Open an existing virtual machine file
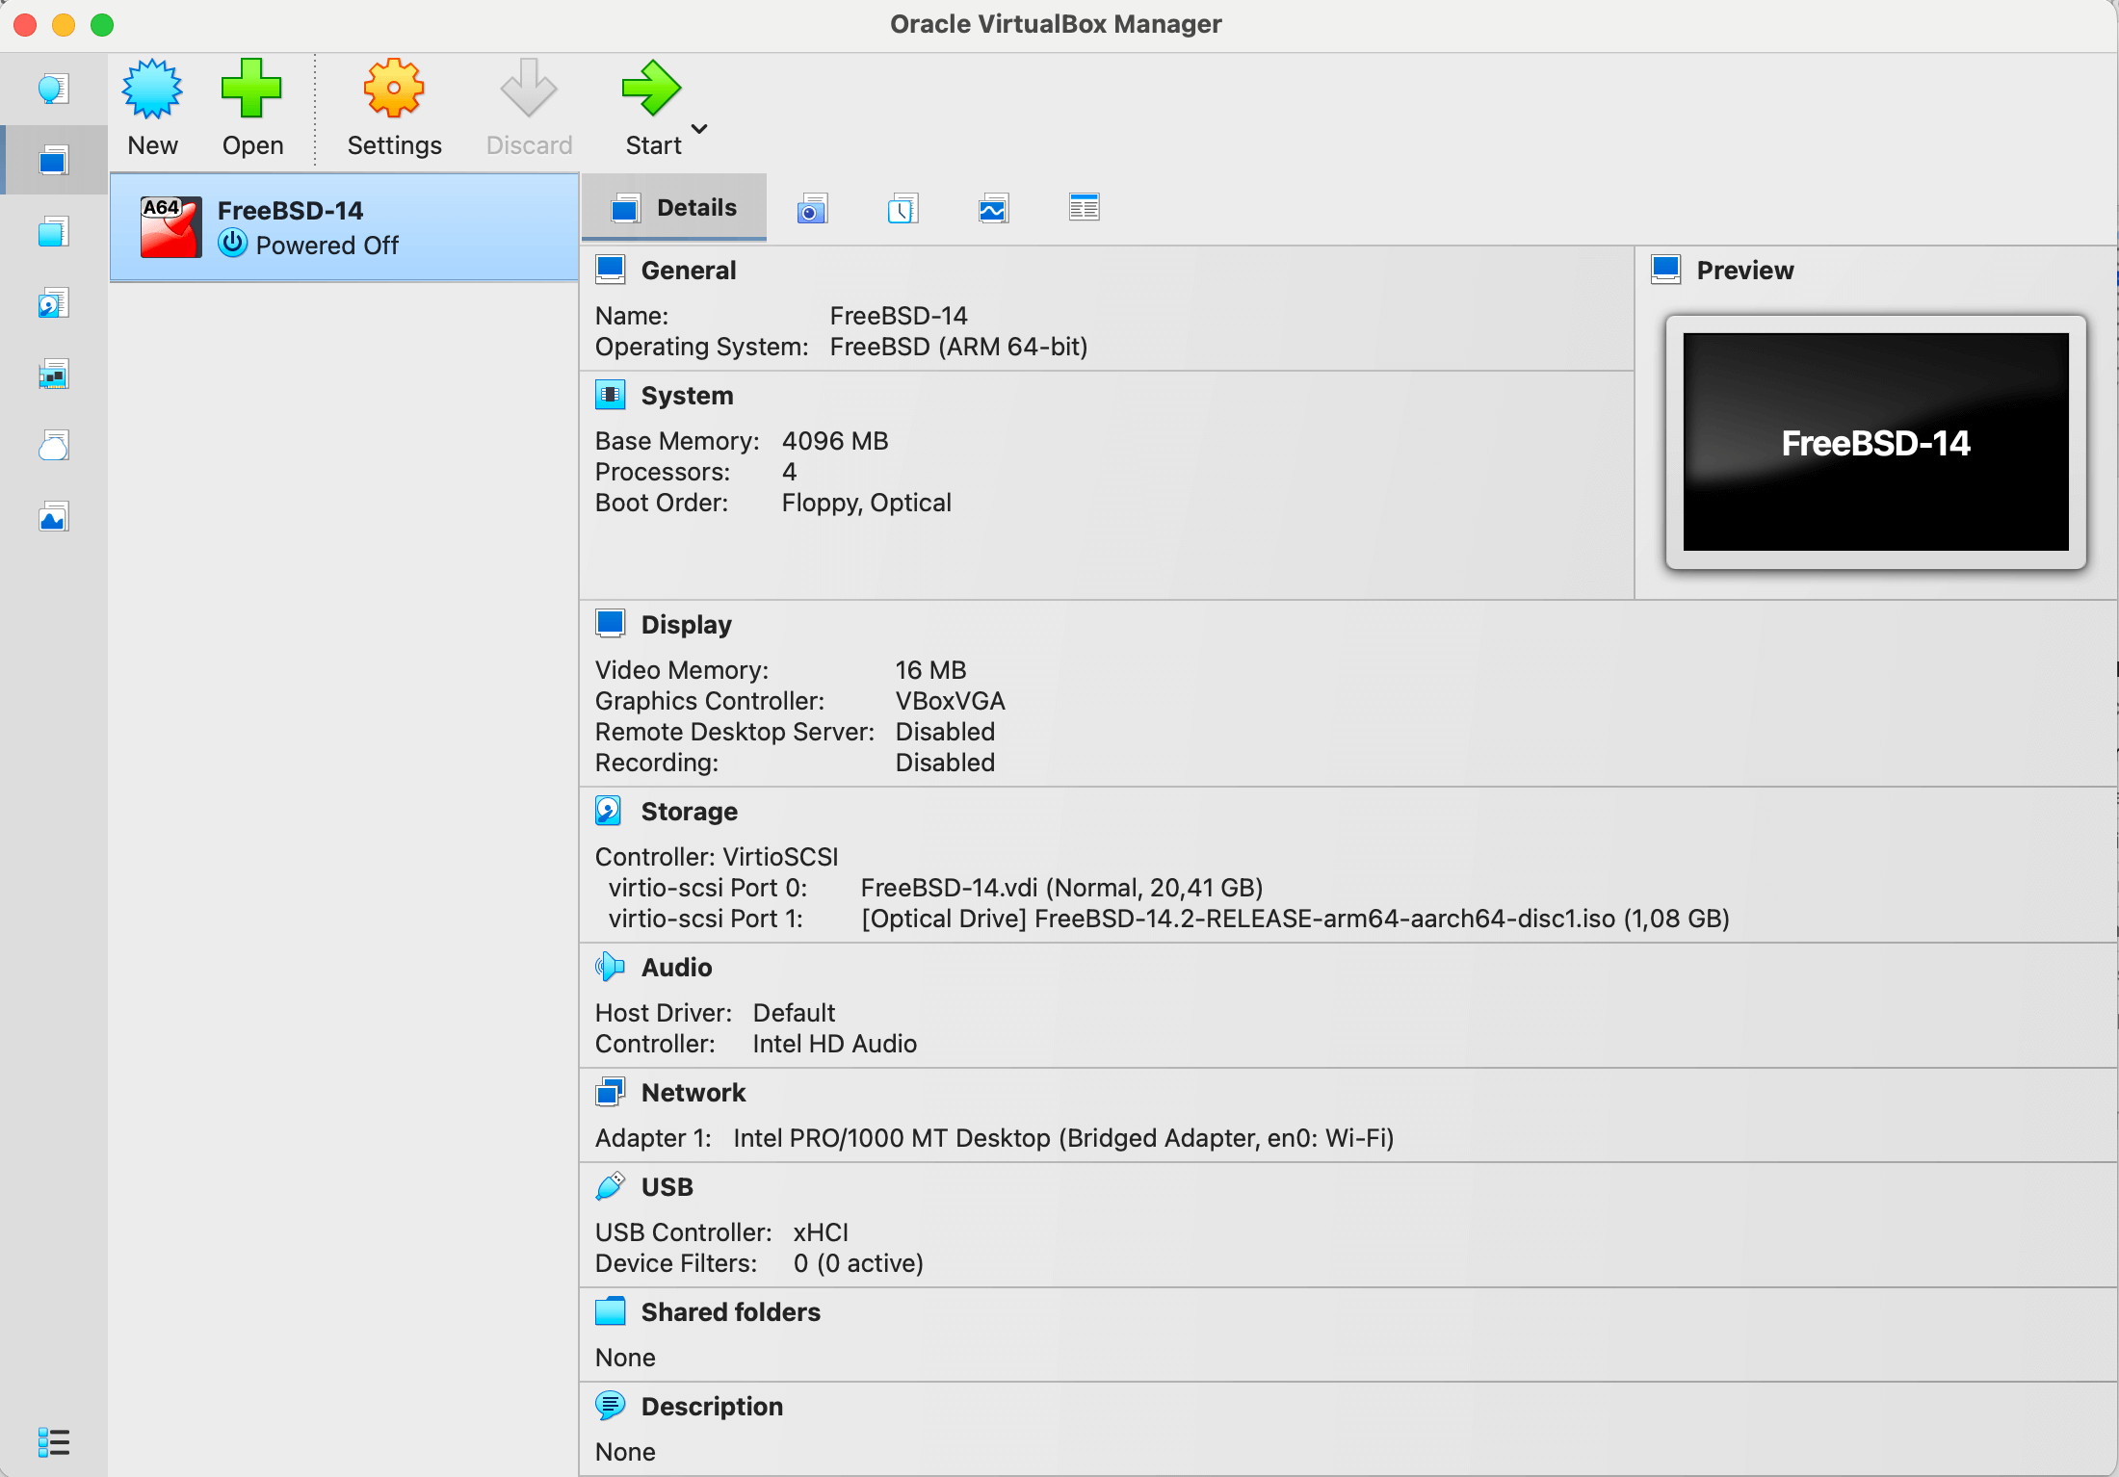This screenshot has height=1477, width=2119. [251, 106]
